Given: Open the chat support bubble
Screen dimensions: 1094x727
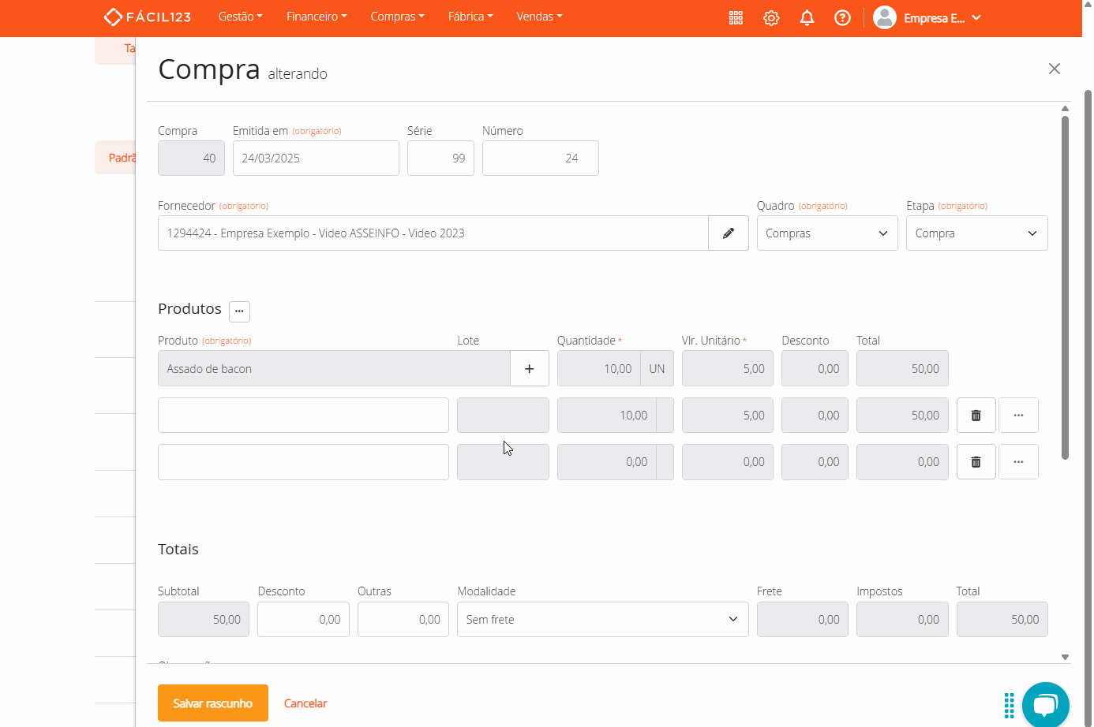Looking at the screenshot, I should (1045, 704).
